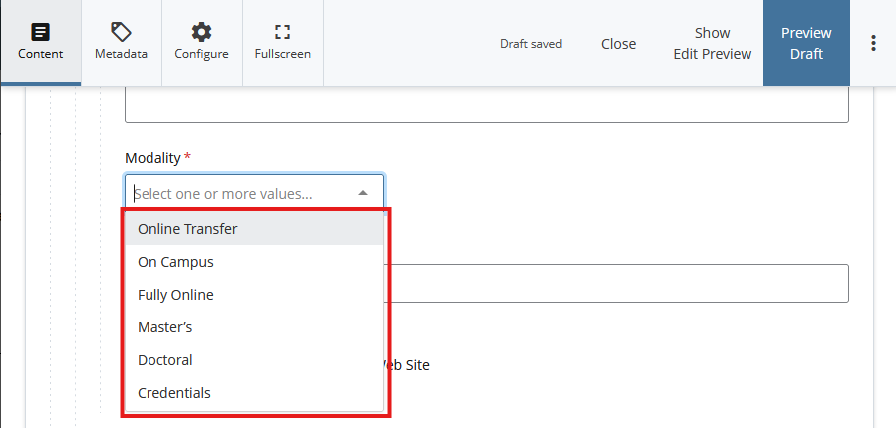This screenshot has width=896, height=428.
Task: Choose the 'On Campus' modality option
Action: 175,262
